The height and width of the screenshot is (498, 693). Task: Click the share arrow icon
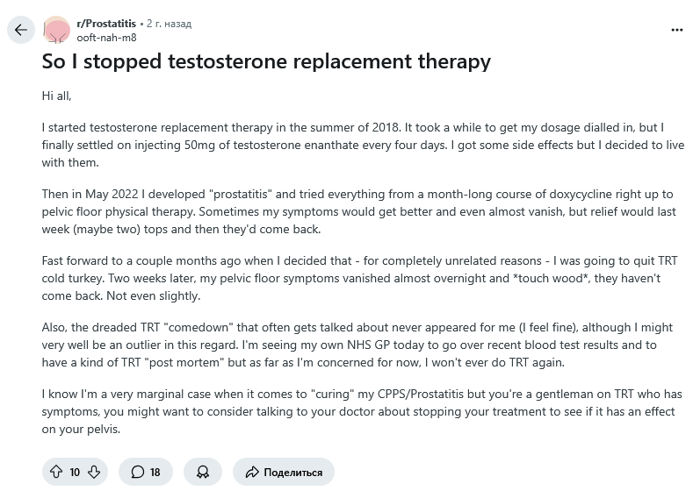point(252,472)
